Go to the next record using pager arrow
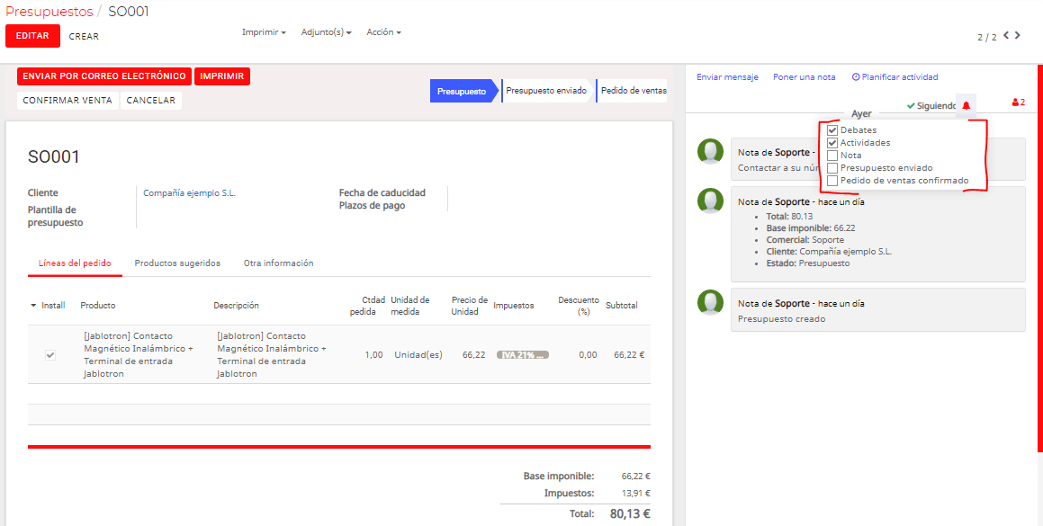1043x526 pixels. click(x=1017, y=35)
